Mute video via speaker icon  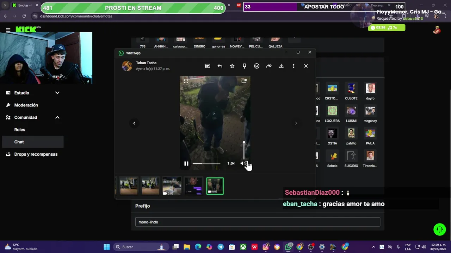coord(243,163)
